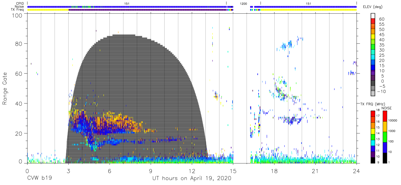Click the "-5" elevation tick label
This screenshot has width=401, height=185.
click(381, 86)
